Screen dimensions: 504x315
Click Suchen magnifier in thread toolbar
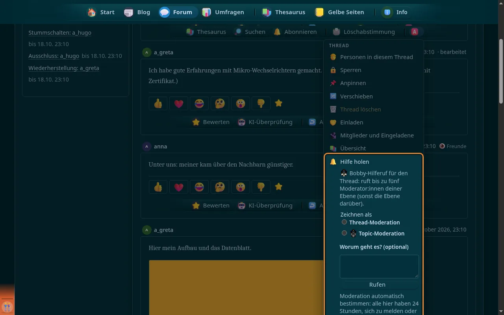(x=250, y=32)
